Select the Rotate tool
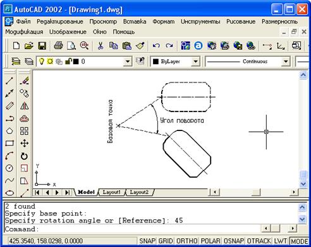This screenshot has height=247, width=311. coord(25,156)
